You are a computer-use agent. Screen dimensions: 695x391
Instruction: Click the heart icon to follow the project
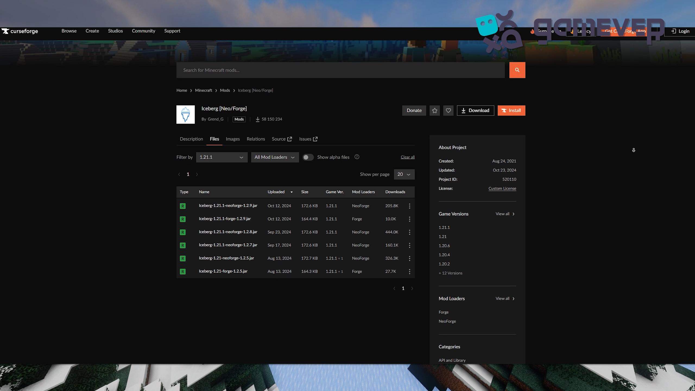point(448,111)
